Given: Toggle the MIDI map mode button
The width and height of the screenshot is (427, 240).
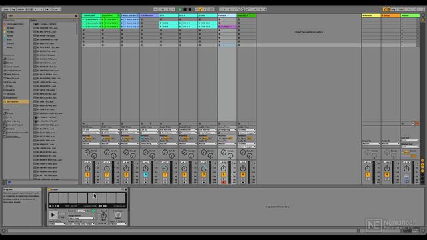Looking at the screenshot, I should pyautogui.click(x=401, y=9).
